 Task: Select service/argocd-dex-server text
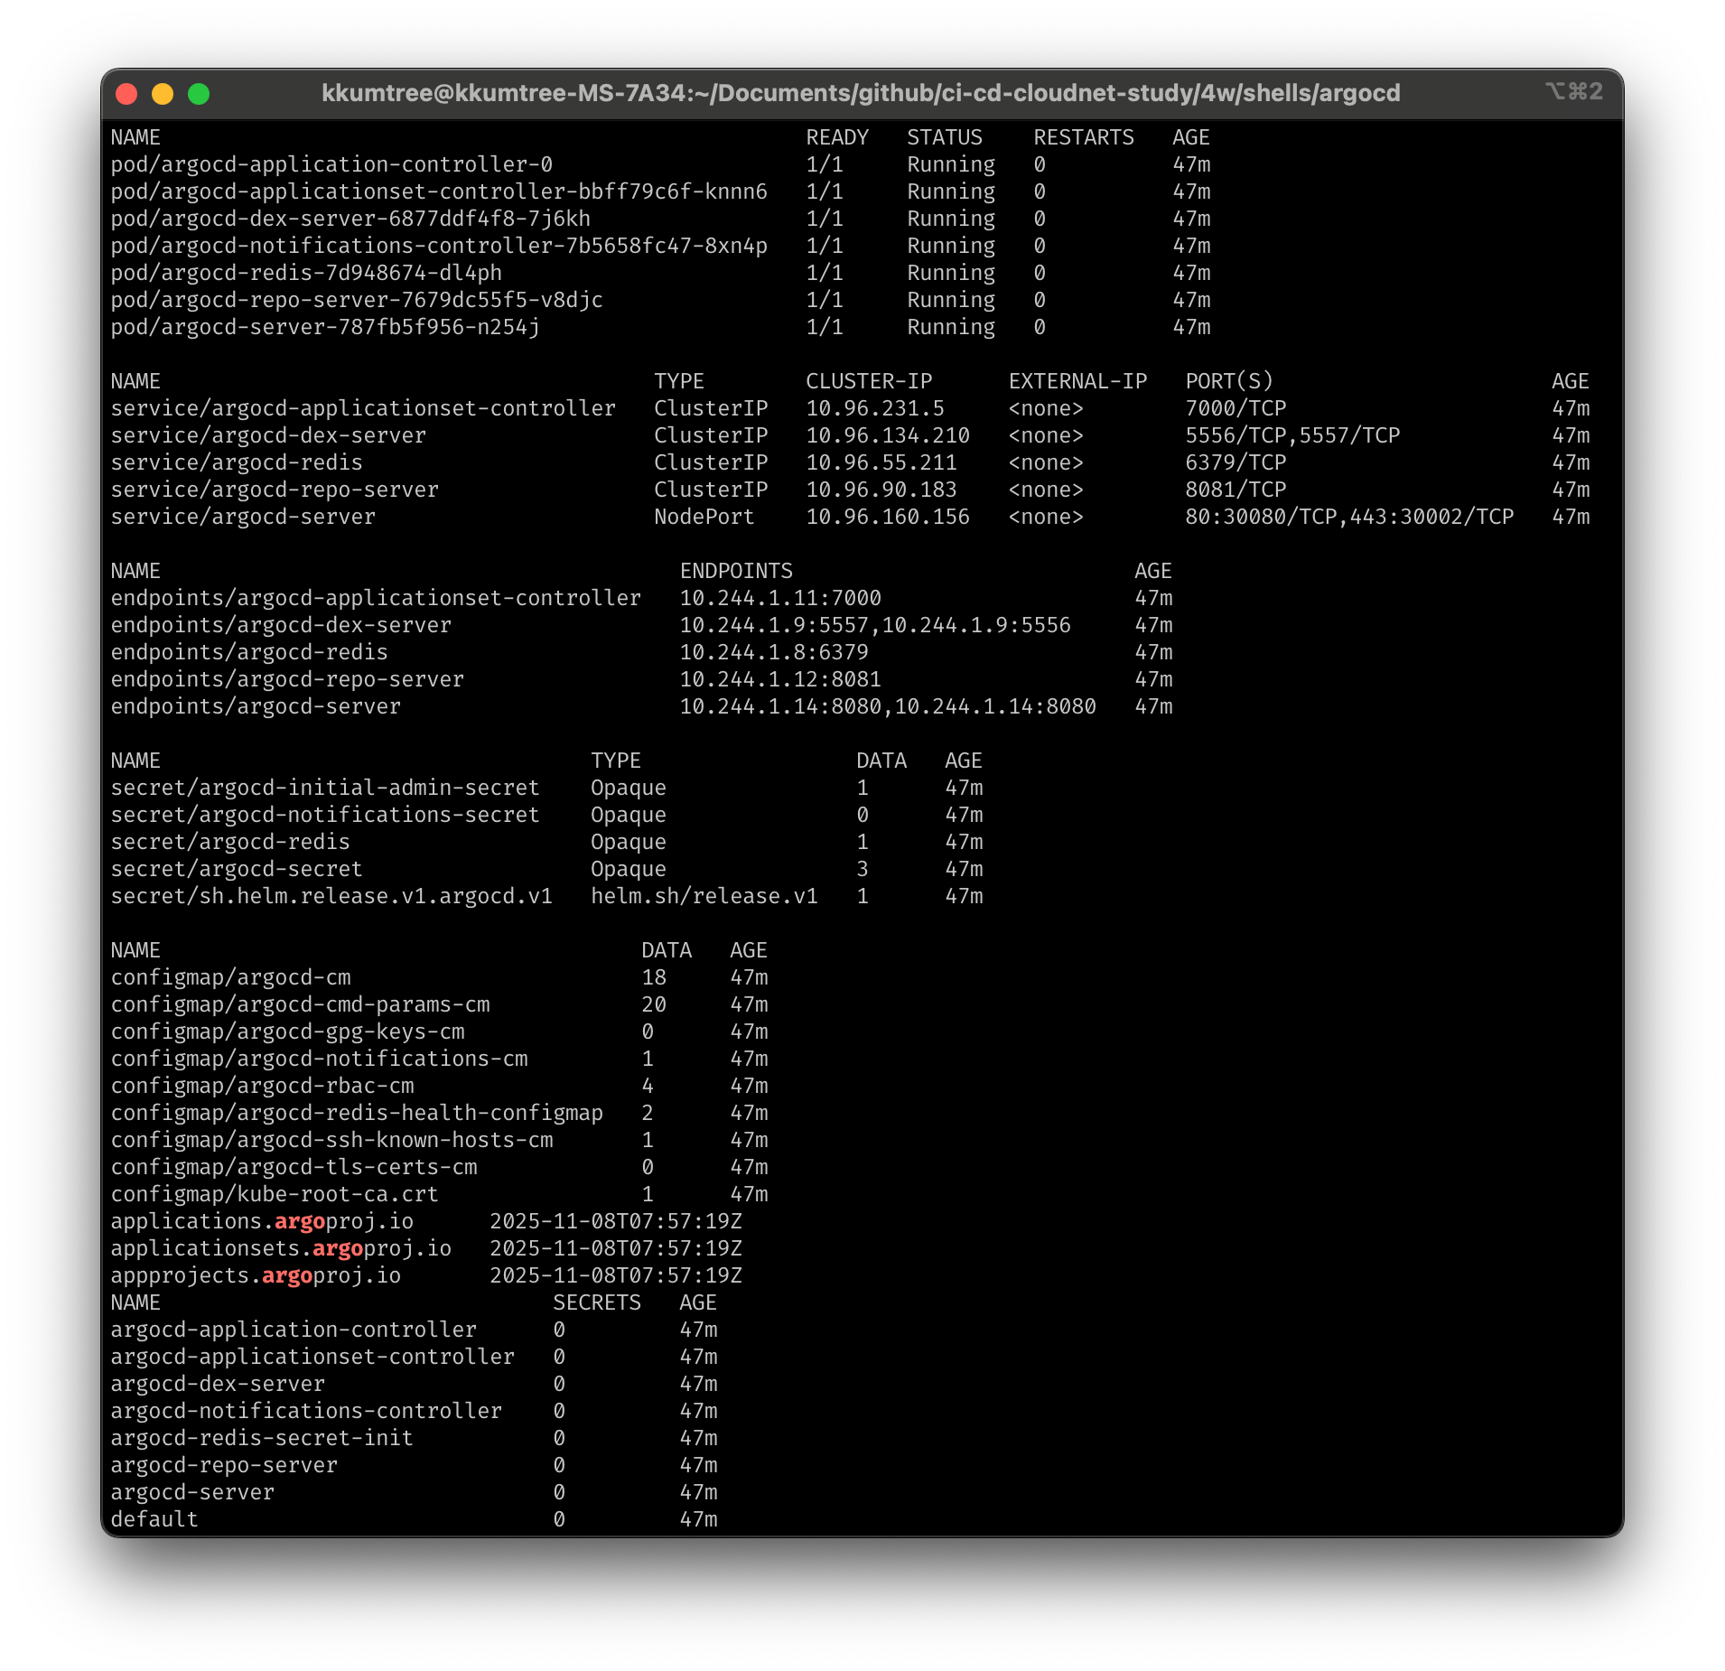(x=268, y=436)
